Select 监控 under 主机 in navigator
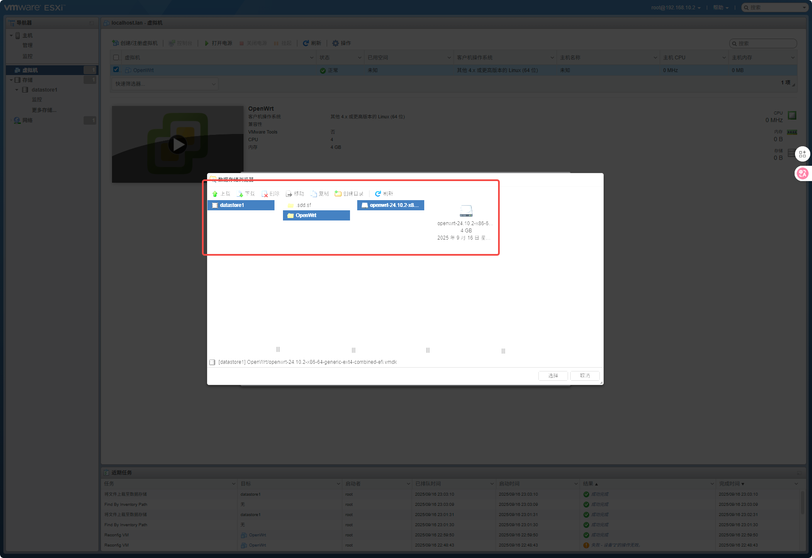Image resolution: width=812 pixels, height=558 pixels. click(28, 56)
